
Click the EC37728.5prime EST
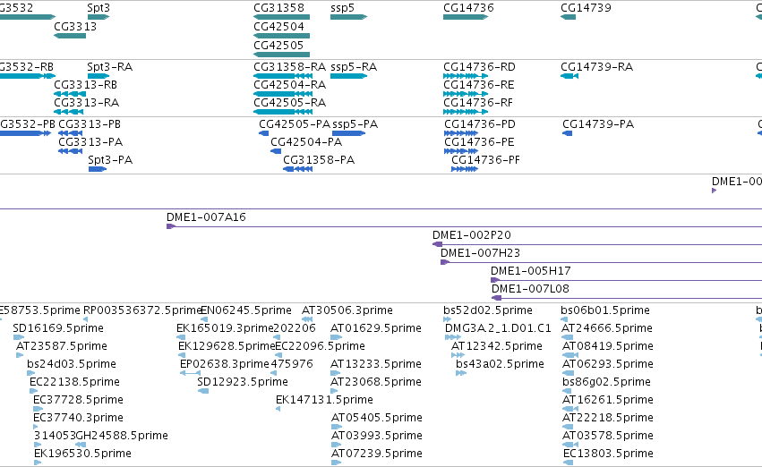click(38, 409)
